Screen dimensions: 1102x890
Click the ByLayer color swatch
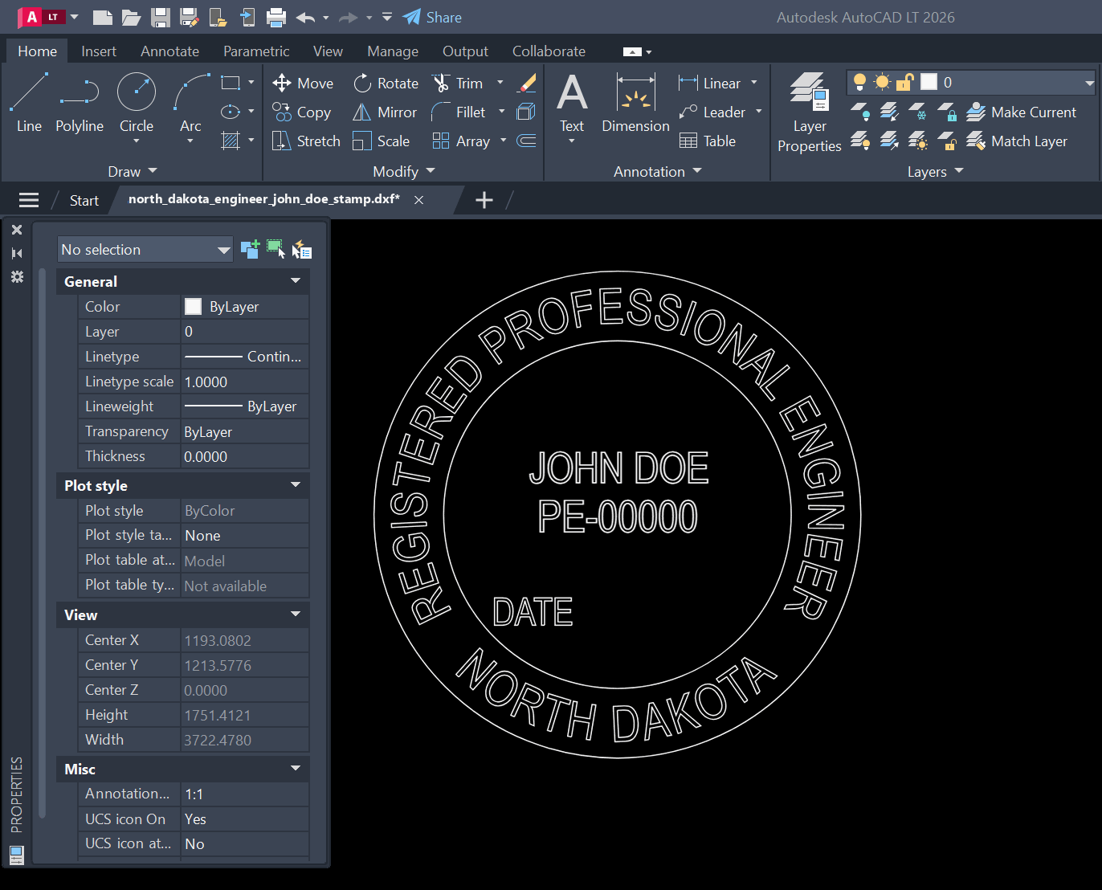(x=193, y=306)
